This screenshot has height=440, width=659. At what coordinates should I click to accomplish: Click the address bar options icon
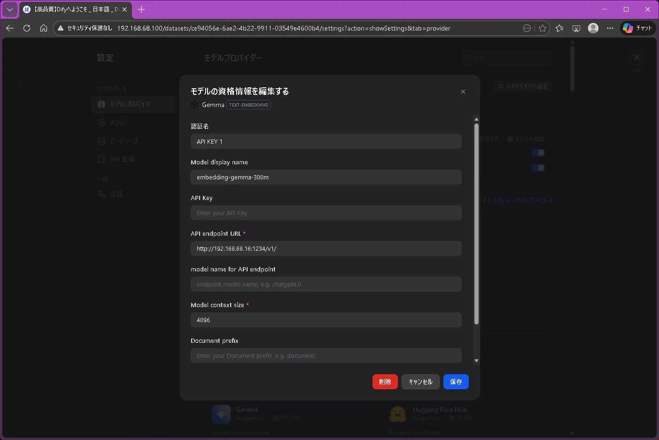(527, 28)
